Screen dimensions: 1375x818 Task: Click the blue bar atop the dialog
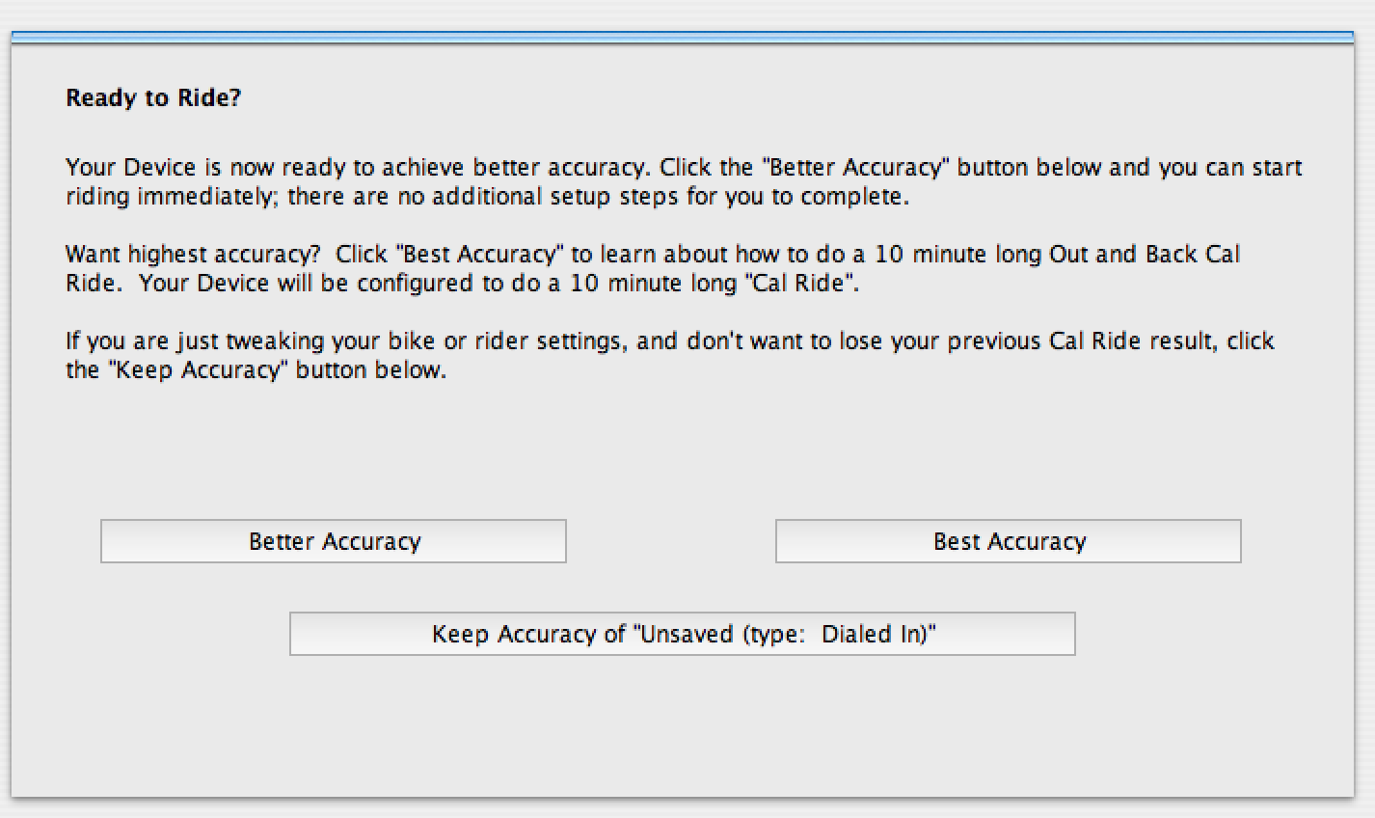[x=683, y=38]
